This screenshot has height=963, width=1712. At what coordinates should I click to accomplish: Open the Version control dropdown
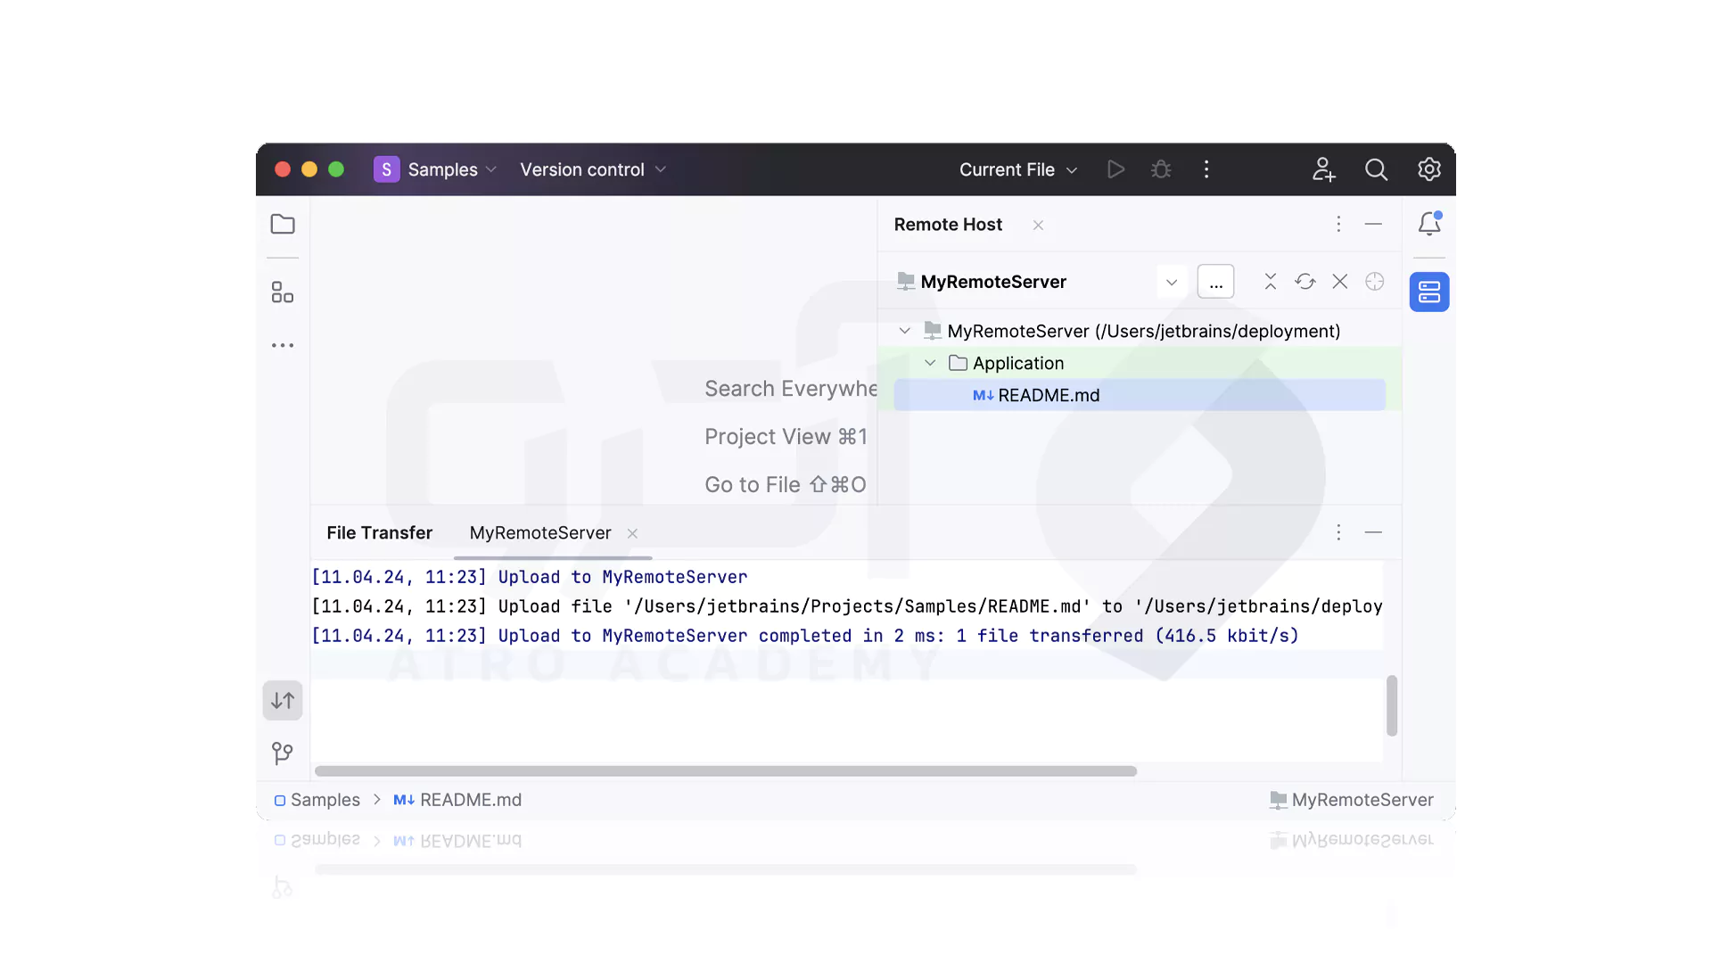point(593,169)
